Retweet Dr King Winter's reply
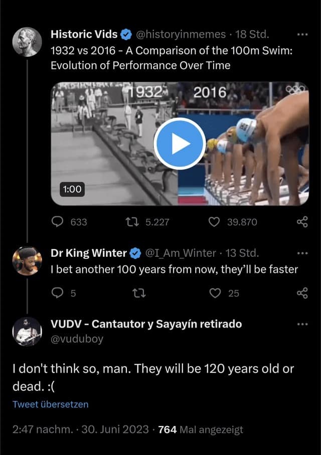 tap(139, 293)
